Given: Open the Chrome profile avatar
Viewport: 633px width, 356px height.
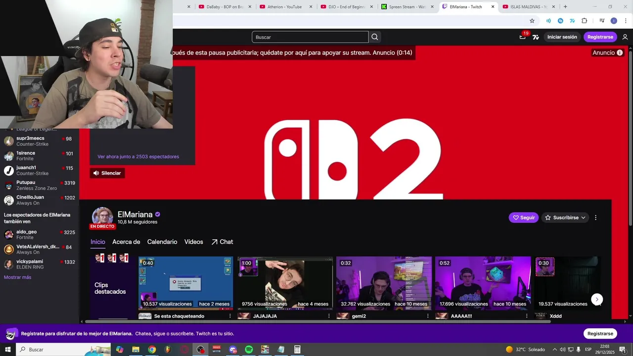Looking at the screenshot, I should [614, 21].
